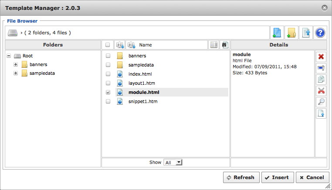Screen dimensions: 332x190
Task: Click the upload file toolbar icon
Action: (x=306, y=33)
